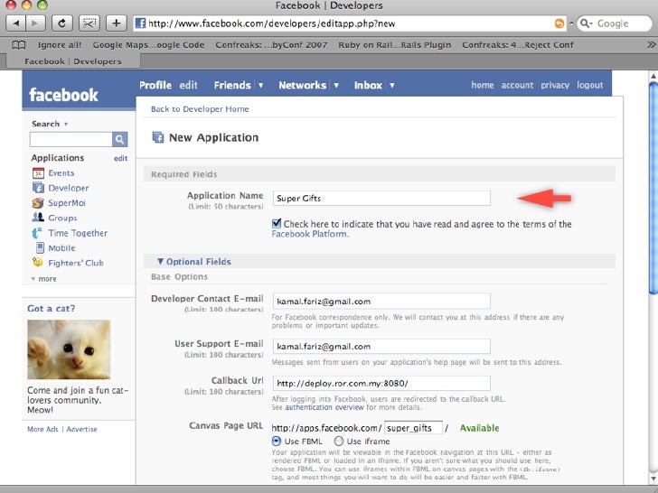The height and width of the screenshot is (493, 658).
Task: Click the vertical scrollbar thumb
Action: click(653, 188)
